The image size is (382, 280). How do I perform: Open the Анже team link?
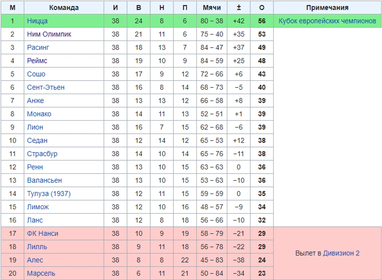tap(35, 101)
